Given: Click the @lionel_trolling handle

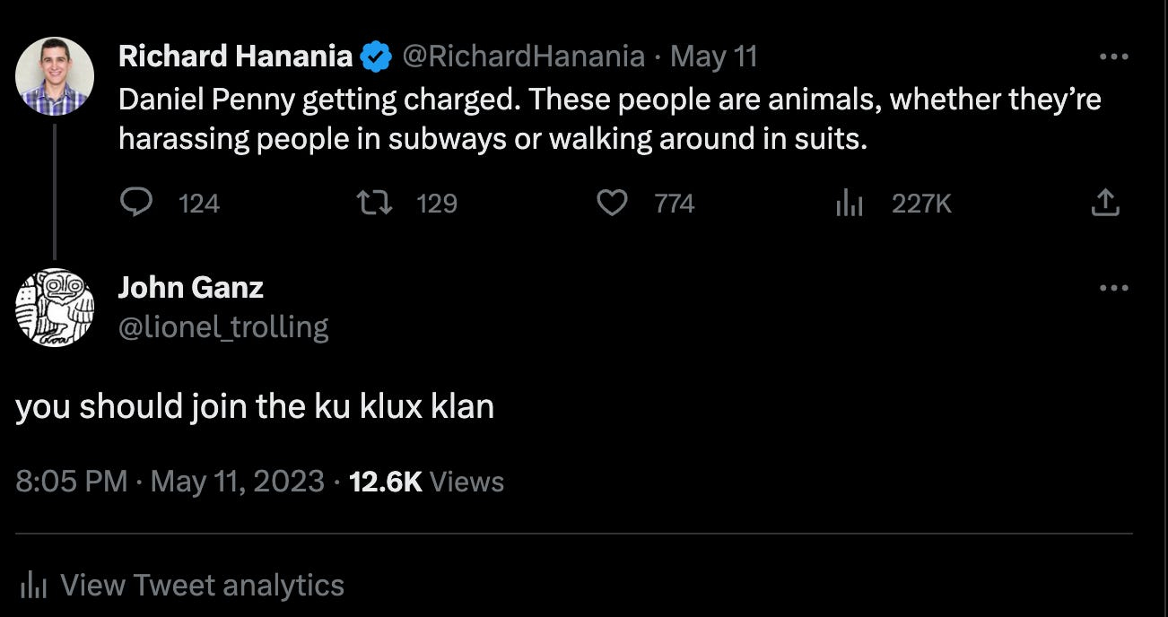Looking at the screenshot, I should tap(223, 326).
